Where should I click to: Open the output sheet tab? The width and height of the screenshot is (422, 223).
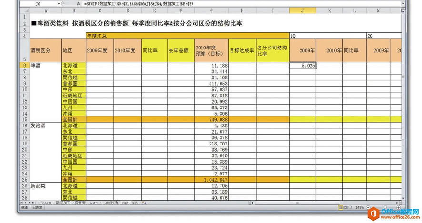point(95,203)
